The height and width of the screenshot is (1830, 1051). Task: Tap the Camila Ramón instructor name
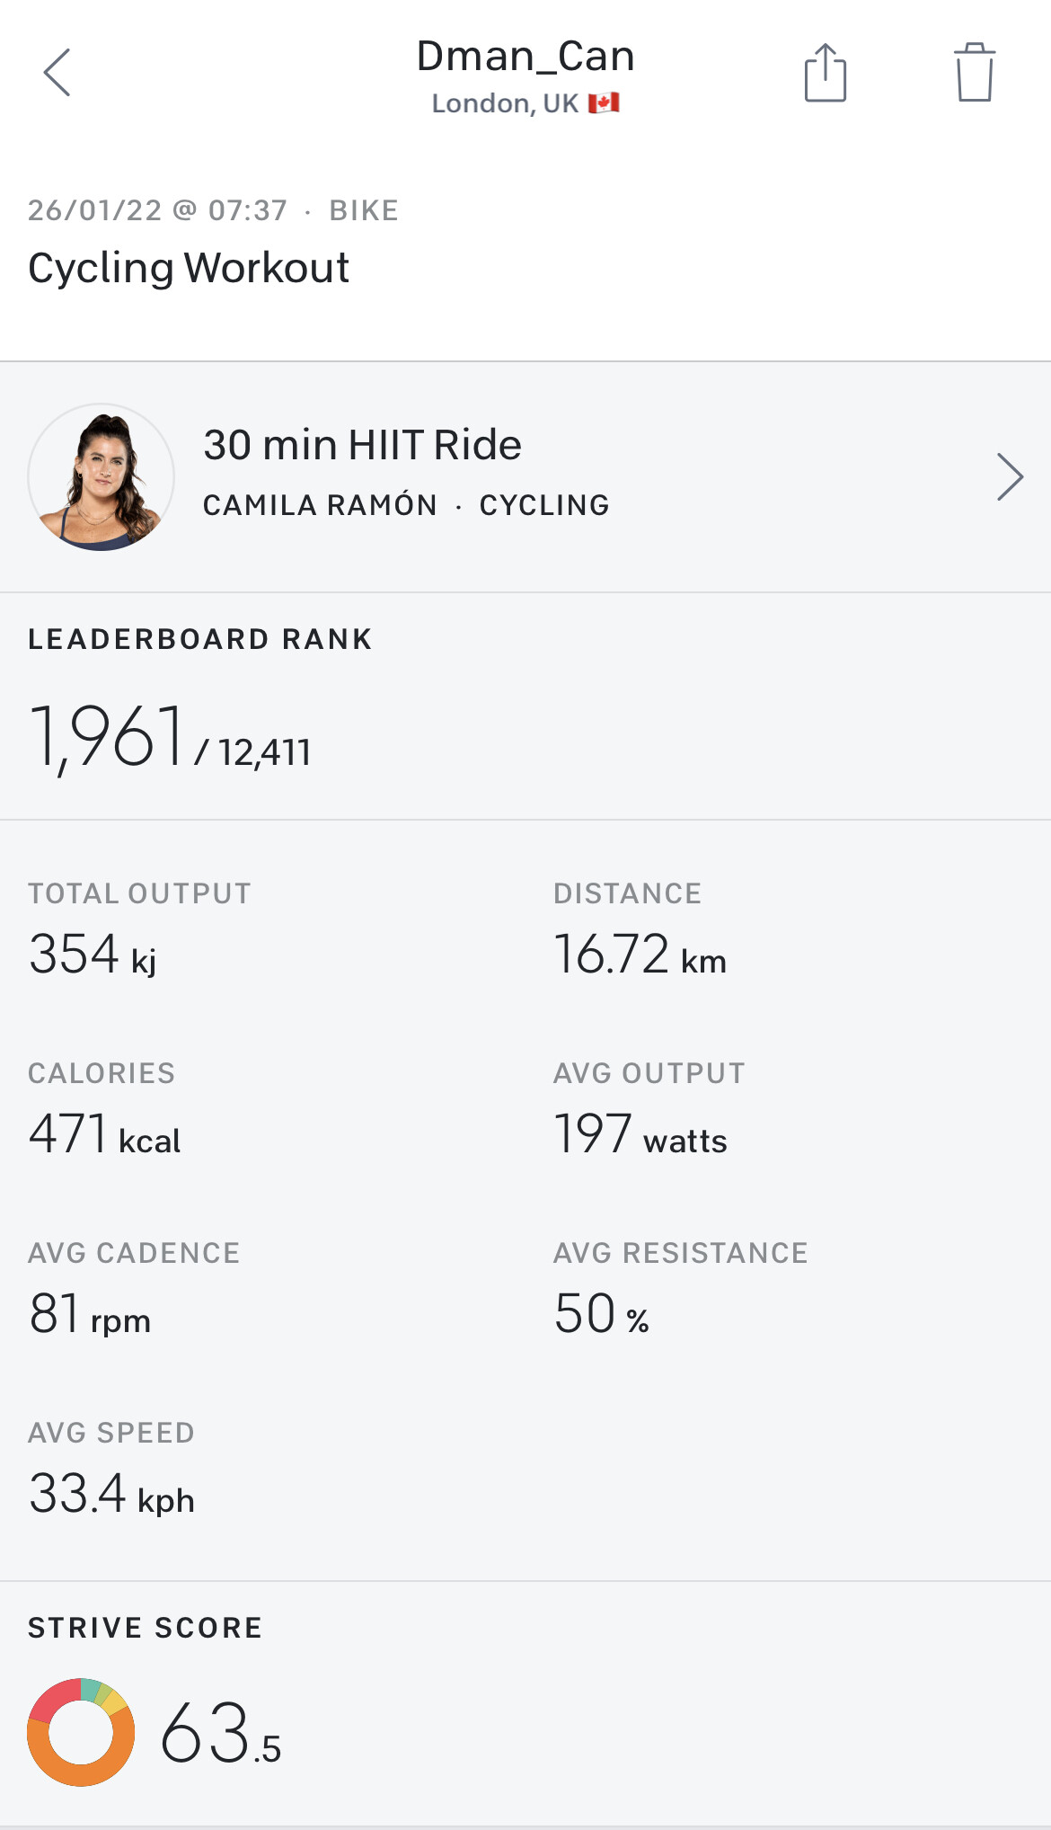click(320, 505)
